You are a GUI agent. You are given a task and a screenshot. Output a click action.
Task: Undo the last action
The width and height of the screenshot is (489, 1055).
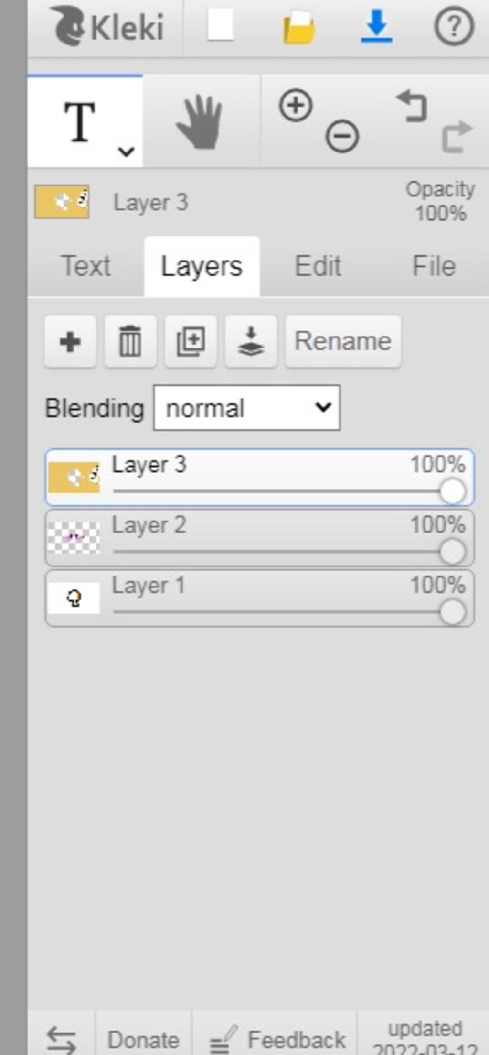click(412, 106)
